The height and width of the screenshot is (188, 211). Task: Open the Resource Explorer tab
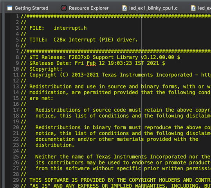(85, 8)
